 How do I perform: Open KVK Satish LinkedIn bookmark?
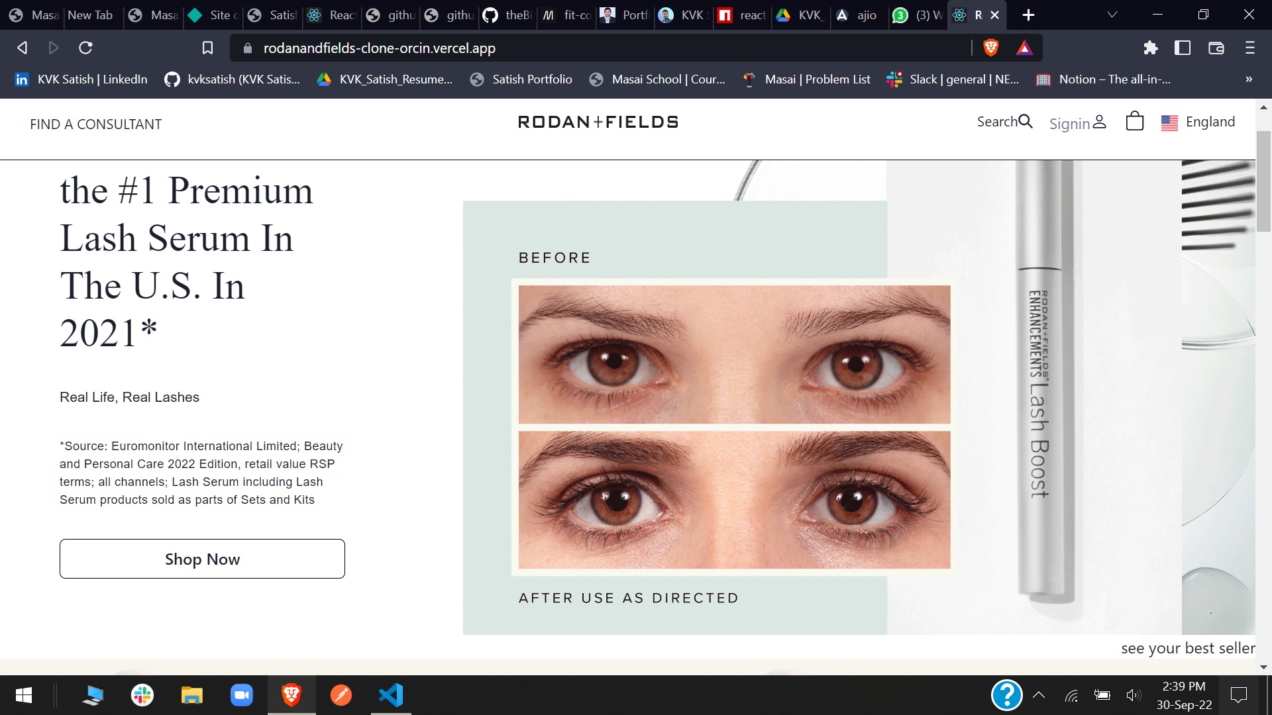[81, 79]
